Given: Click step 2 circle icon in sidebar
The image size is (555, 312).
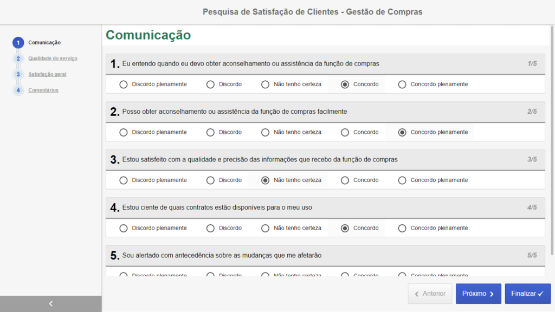Looking at the screenshot, I should tap(18, 58).
